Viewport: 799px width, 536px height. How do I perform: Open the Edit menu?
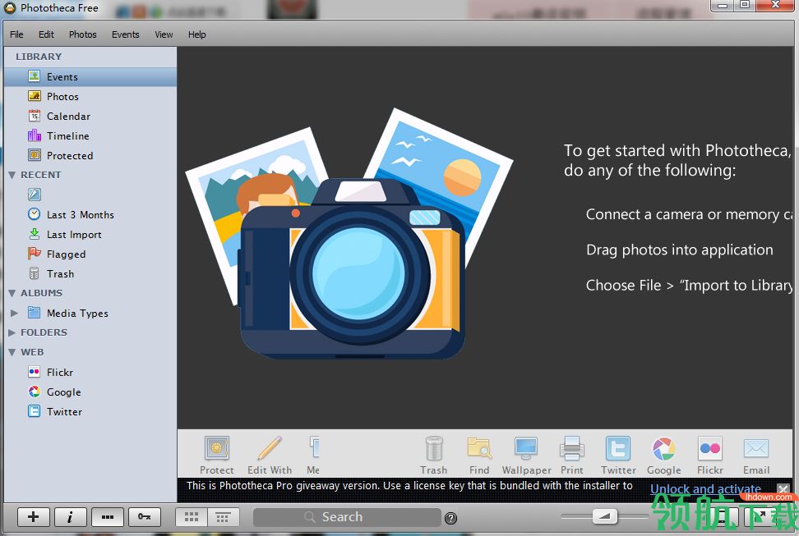pyautogui.click(x=46, y=34)
